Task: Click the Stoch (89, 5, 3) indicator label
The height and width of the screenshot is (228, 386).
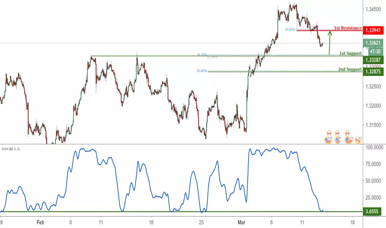Action: tap(11, 149)
